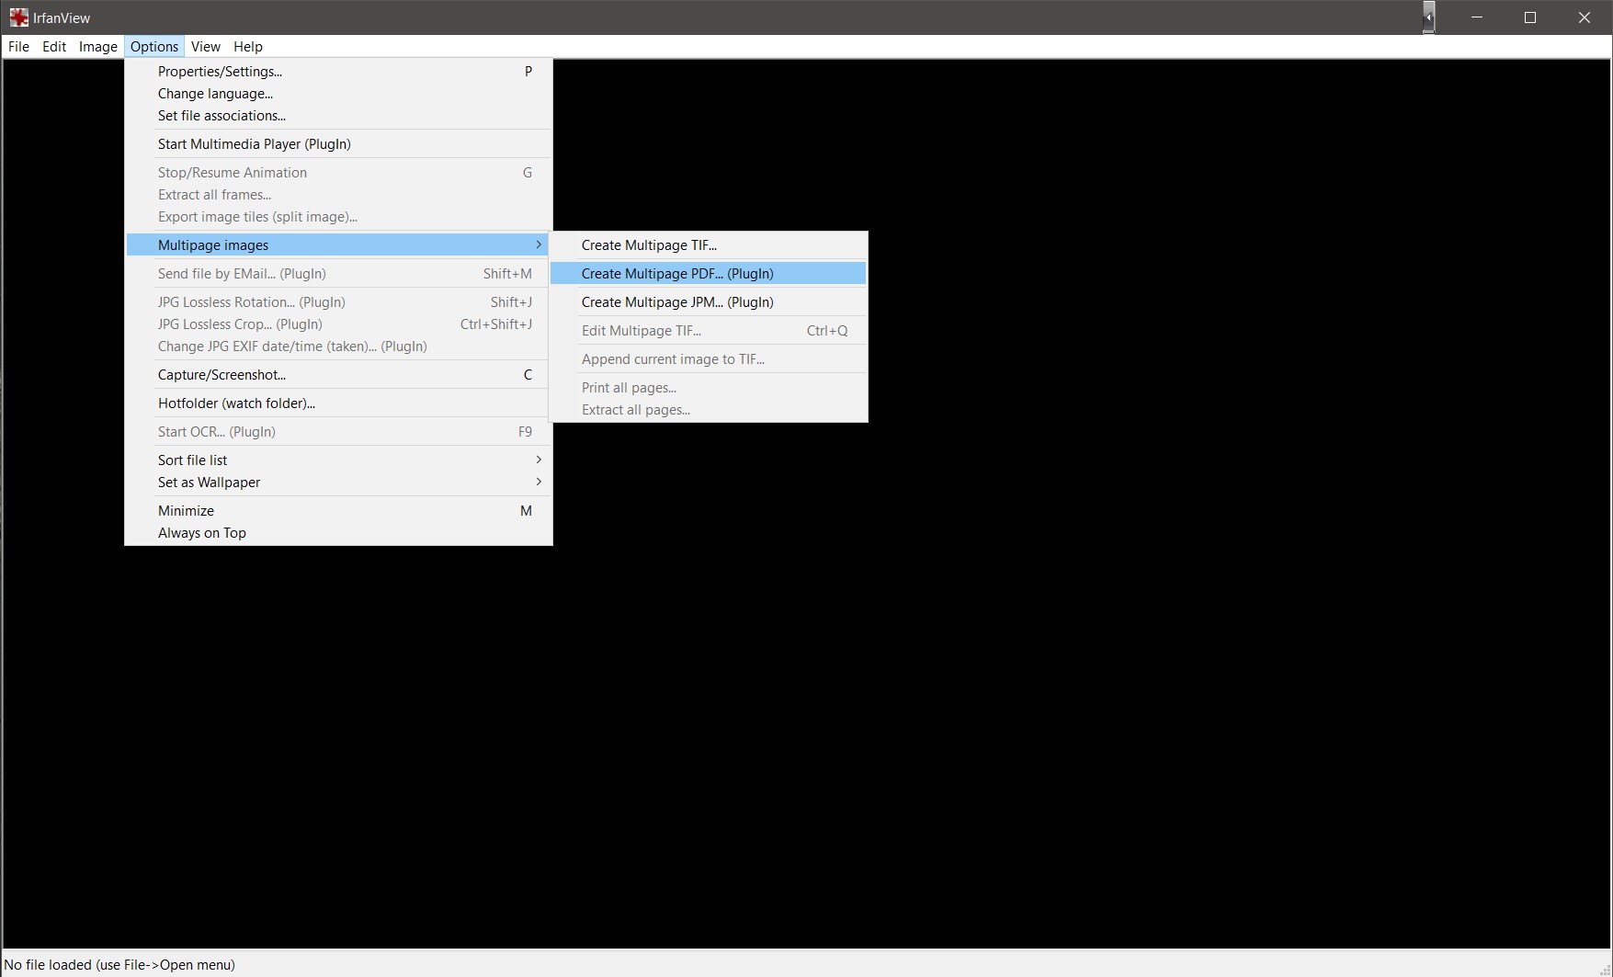
Task: Open the View menu
Action: pos(206,47)
